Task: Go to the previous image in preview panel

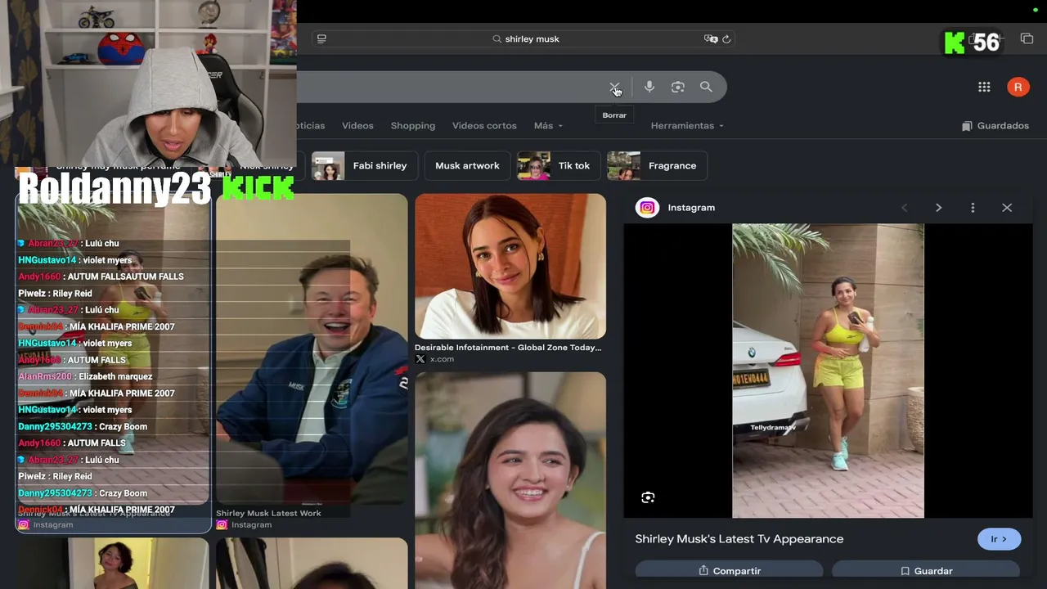Action: [x=904, y=208]
